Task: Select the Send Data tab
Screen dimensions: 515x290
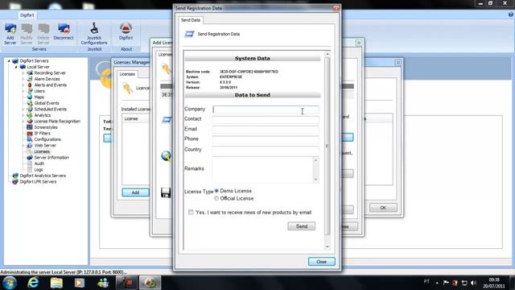Action: 191,20
